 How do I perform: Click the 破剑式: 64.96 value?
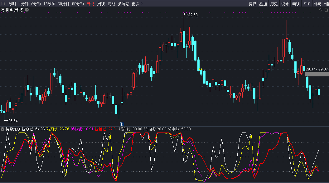(33, 129)
